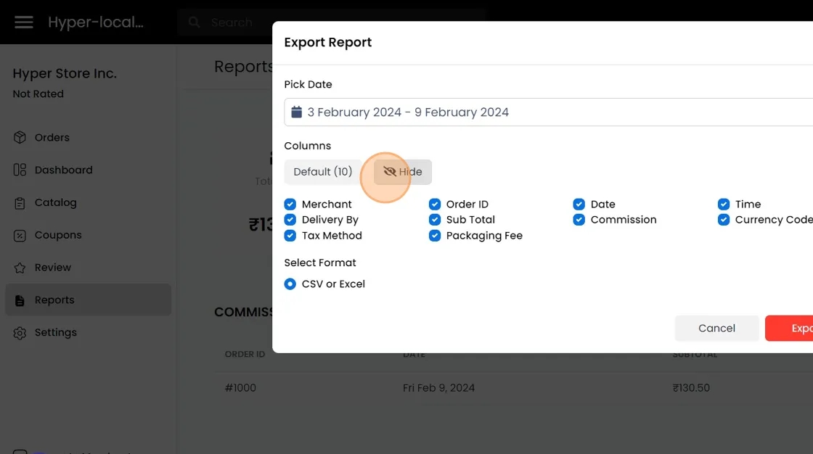The image size is (813, 454).
Task: Open the Default (10) columns preset
Action: click(322, 172)
